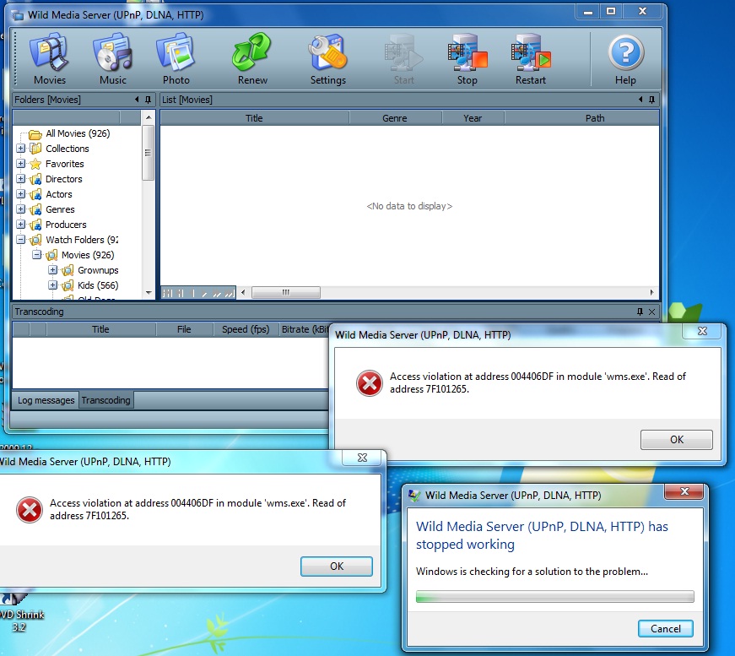735x656 pixels.
Task: Select the Movies (926) tree item
Action: click(x=88, y=255)
